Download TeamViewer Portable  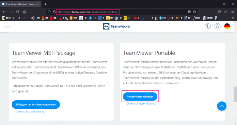[140, 97]
